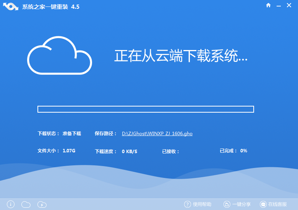This screenshot has height=210, width=298.
Task: Click the completed percentage 0%
Action: tap(244, 151)
